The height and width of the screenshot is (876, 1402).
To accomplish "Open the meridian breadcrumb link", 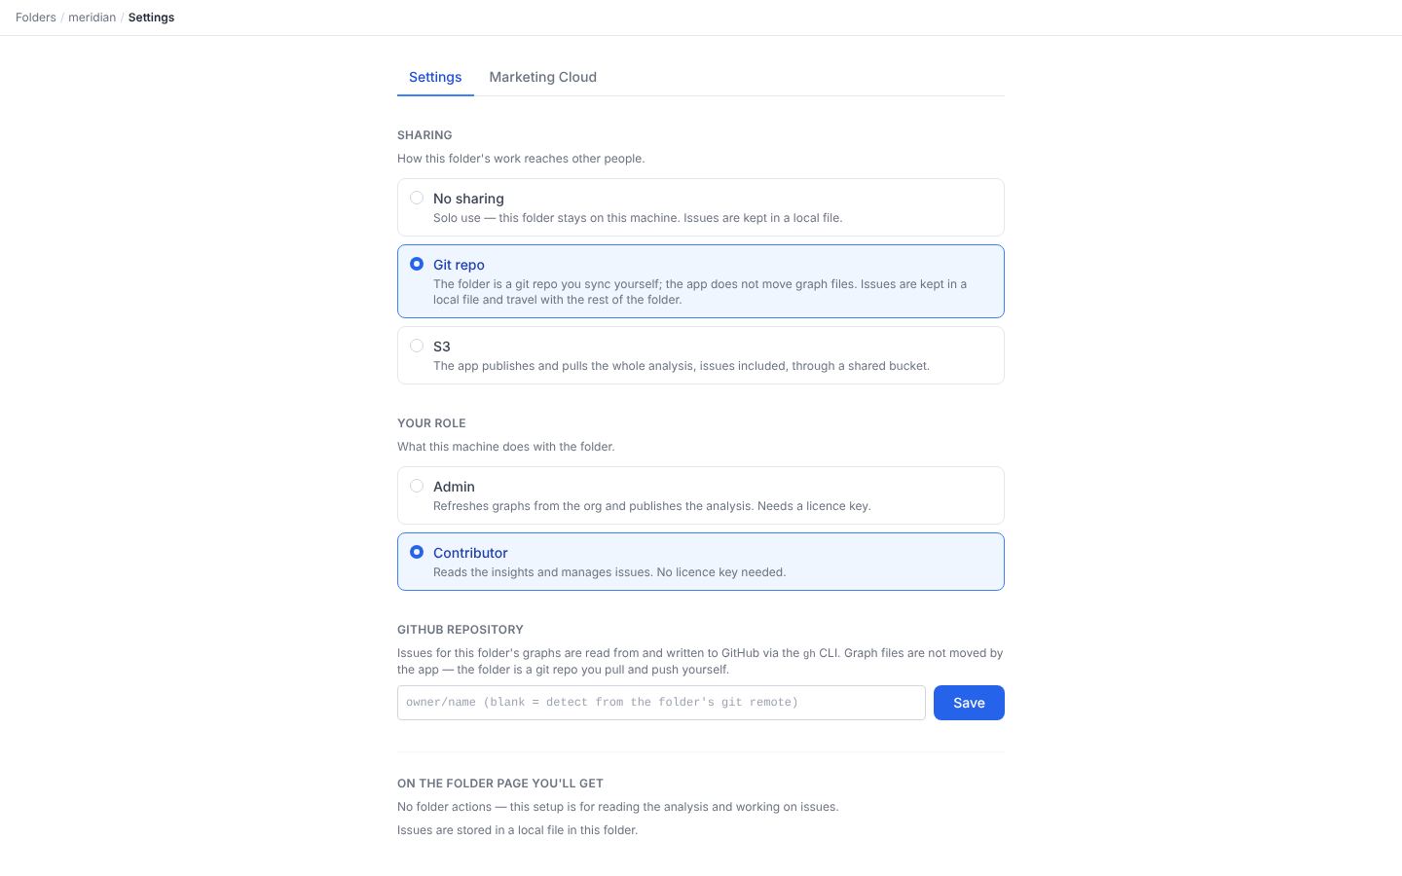I will coord(92,18).
